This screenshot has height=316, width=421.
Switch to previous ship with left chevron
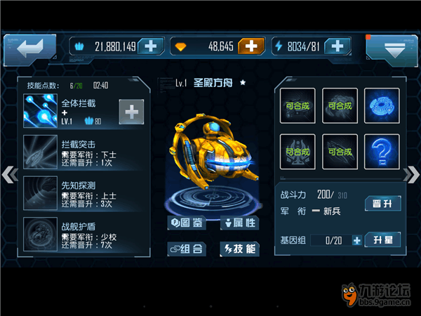[x=10, y=175]
